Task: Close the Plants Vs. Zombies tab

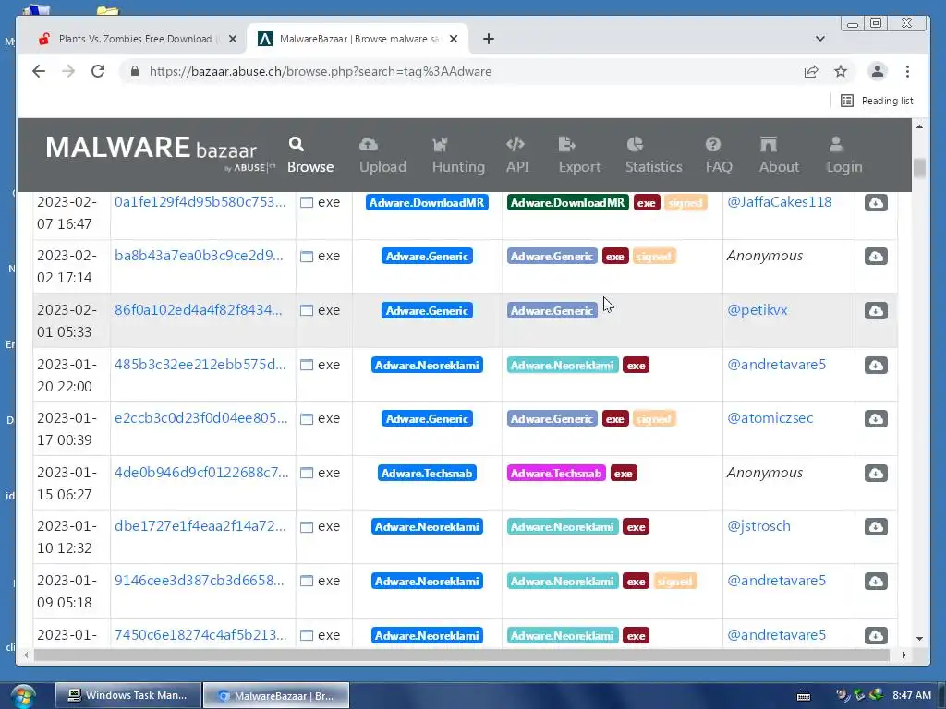Action: click(x=232, y=39)
